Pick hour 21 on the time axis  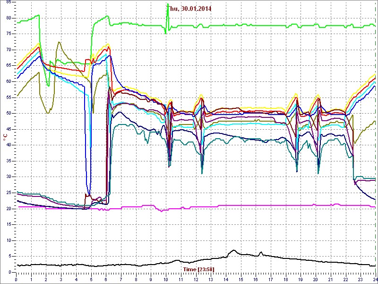330,279
